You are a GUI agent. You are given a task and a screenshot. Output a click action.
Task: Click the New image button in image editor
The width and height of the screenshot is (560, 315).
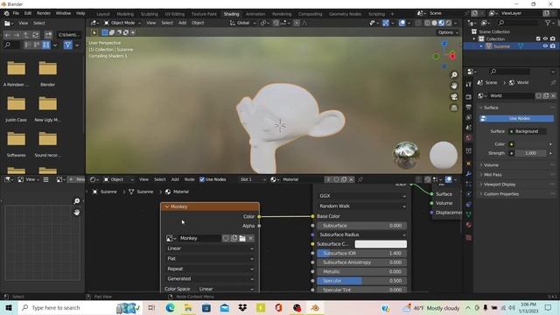76,179
